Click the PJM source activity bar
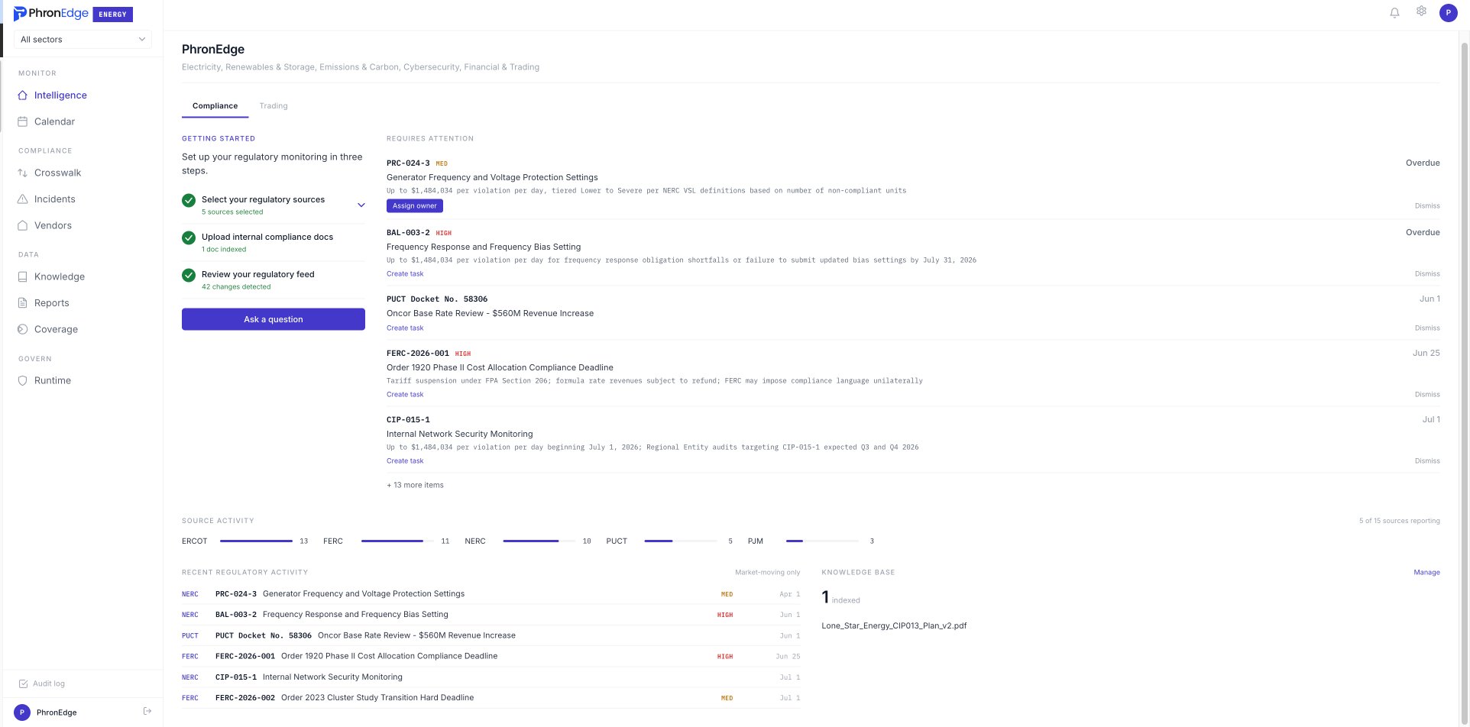1470x727 pixels. pyautogui.click(x=822, y=541)
